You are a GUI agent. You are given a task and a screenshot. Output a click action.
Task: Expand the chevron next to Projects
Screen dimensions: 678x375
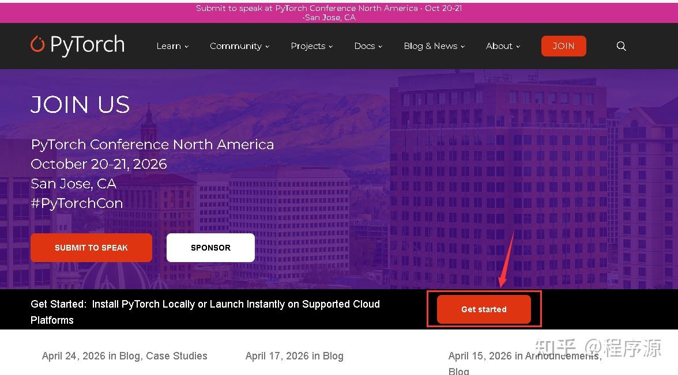tap(331, 47)
